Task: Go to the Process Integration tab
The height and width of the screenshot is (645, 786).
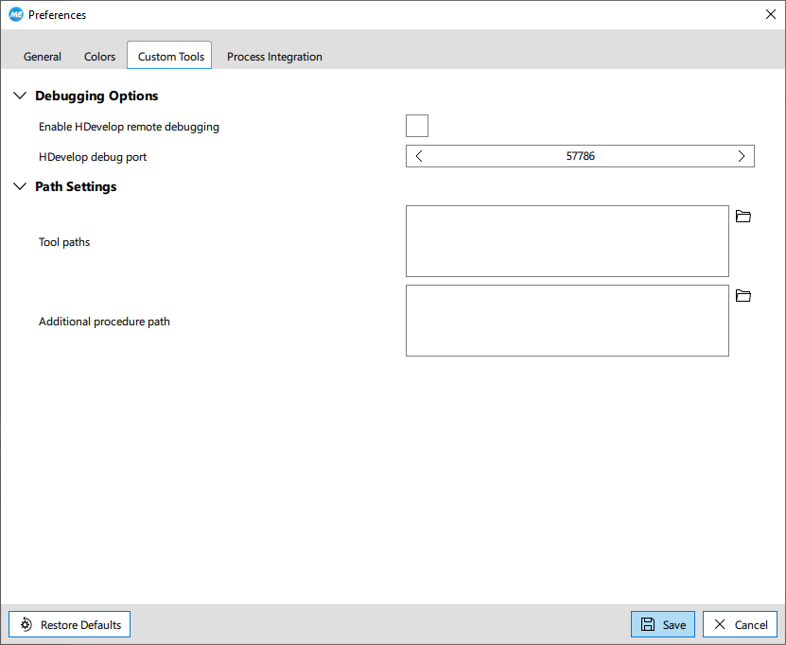Action: [274, 57]
